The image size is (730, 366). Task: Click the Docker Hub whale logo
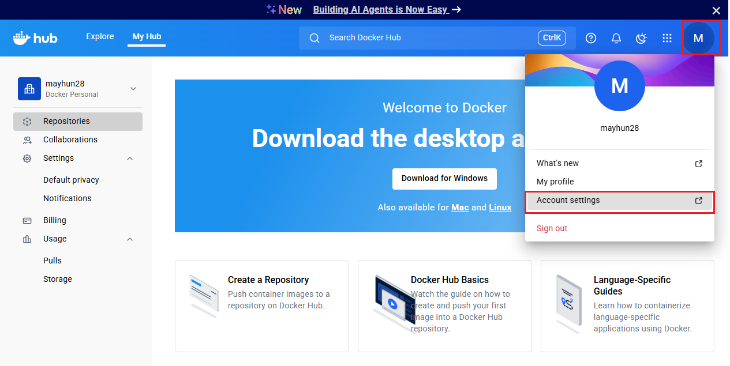(x=35, y=38)
